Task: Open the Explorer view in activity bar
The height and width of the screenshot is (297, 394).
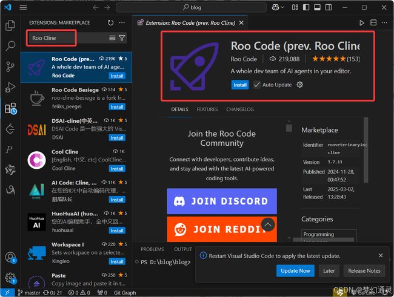Action: [x=10, y=25]
